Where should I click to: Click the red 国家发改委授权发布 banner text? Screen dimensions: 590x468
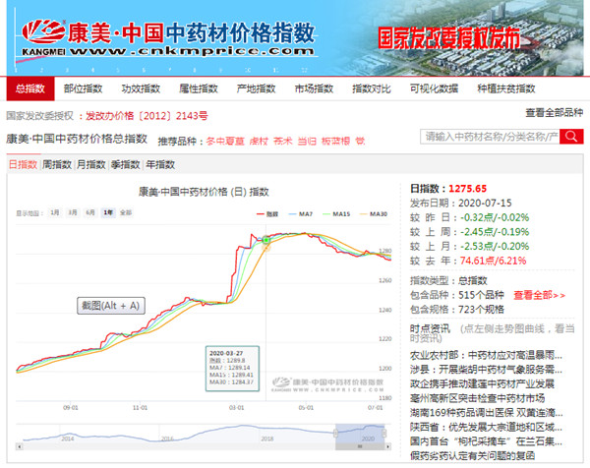coord(448,38)
